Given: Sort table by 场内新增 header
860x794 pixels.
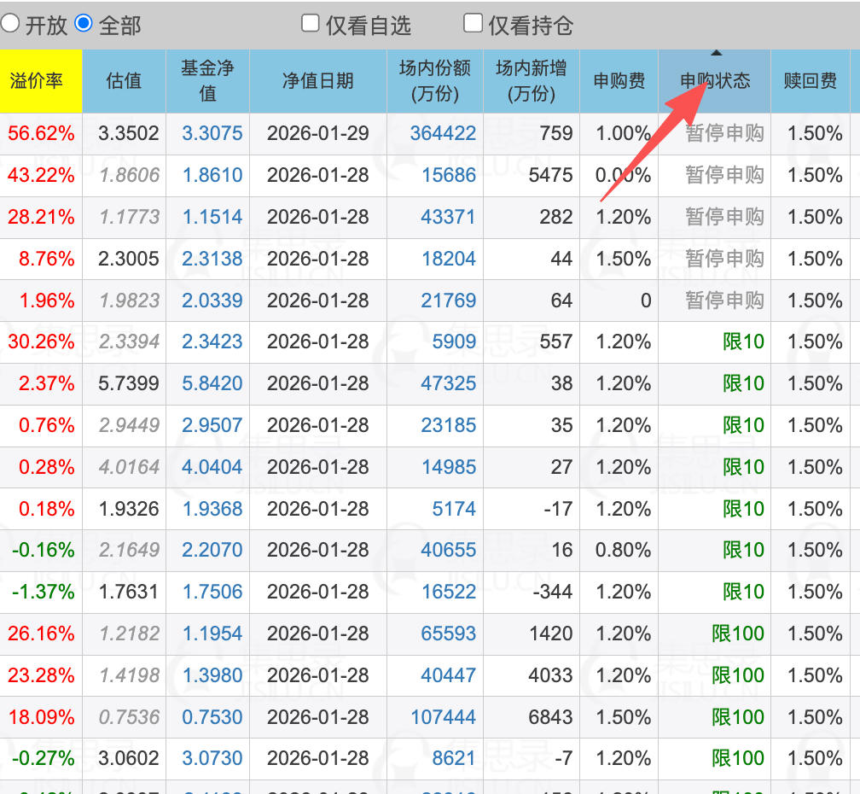Looking at the screenshot, I should point(531,81).
